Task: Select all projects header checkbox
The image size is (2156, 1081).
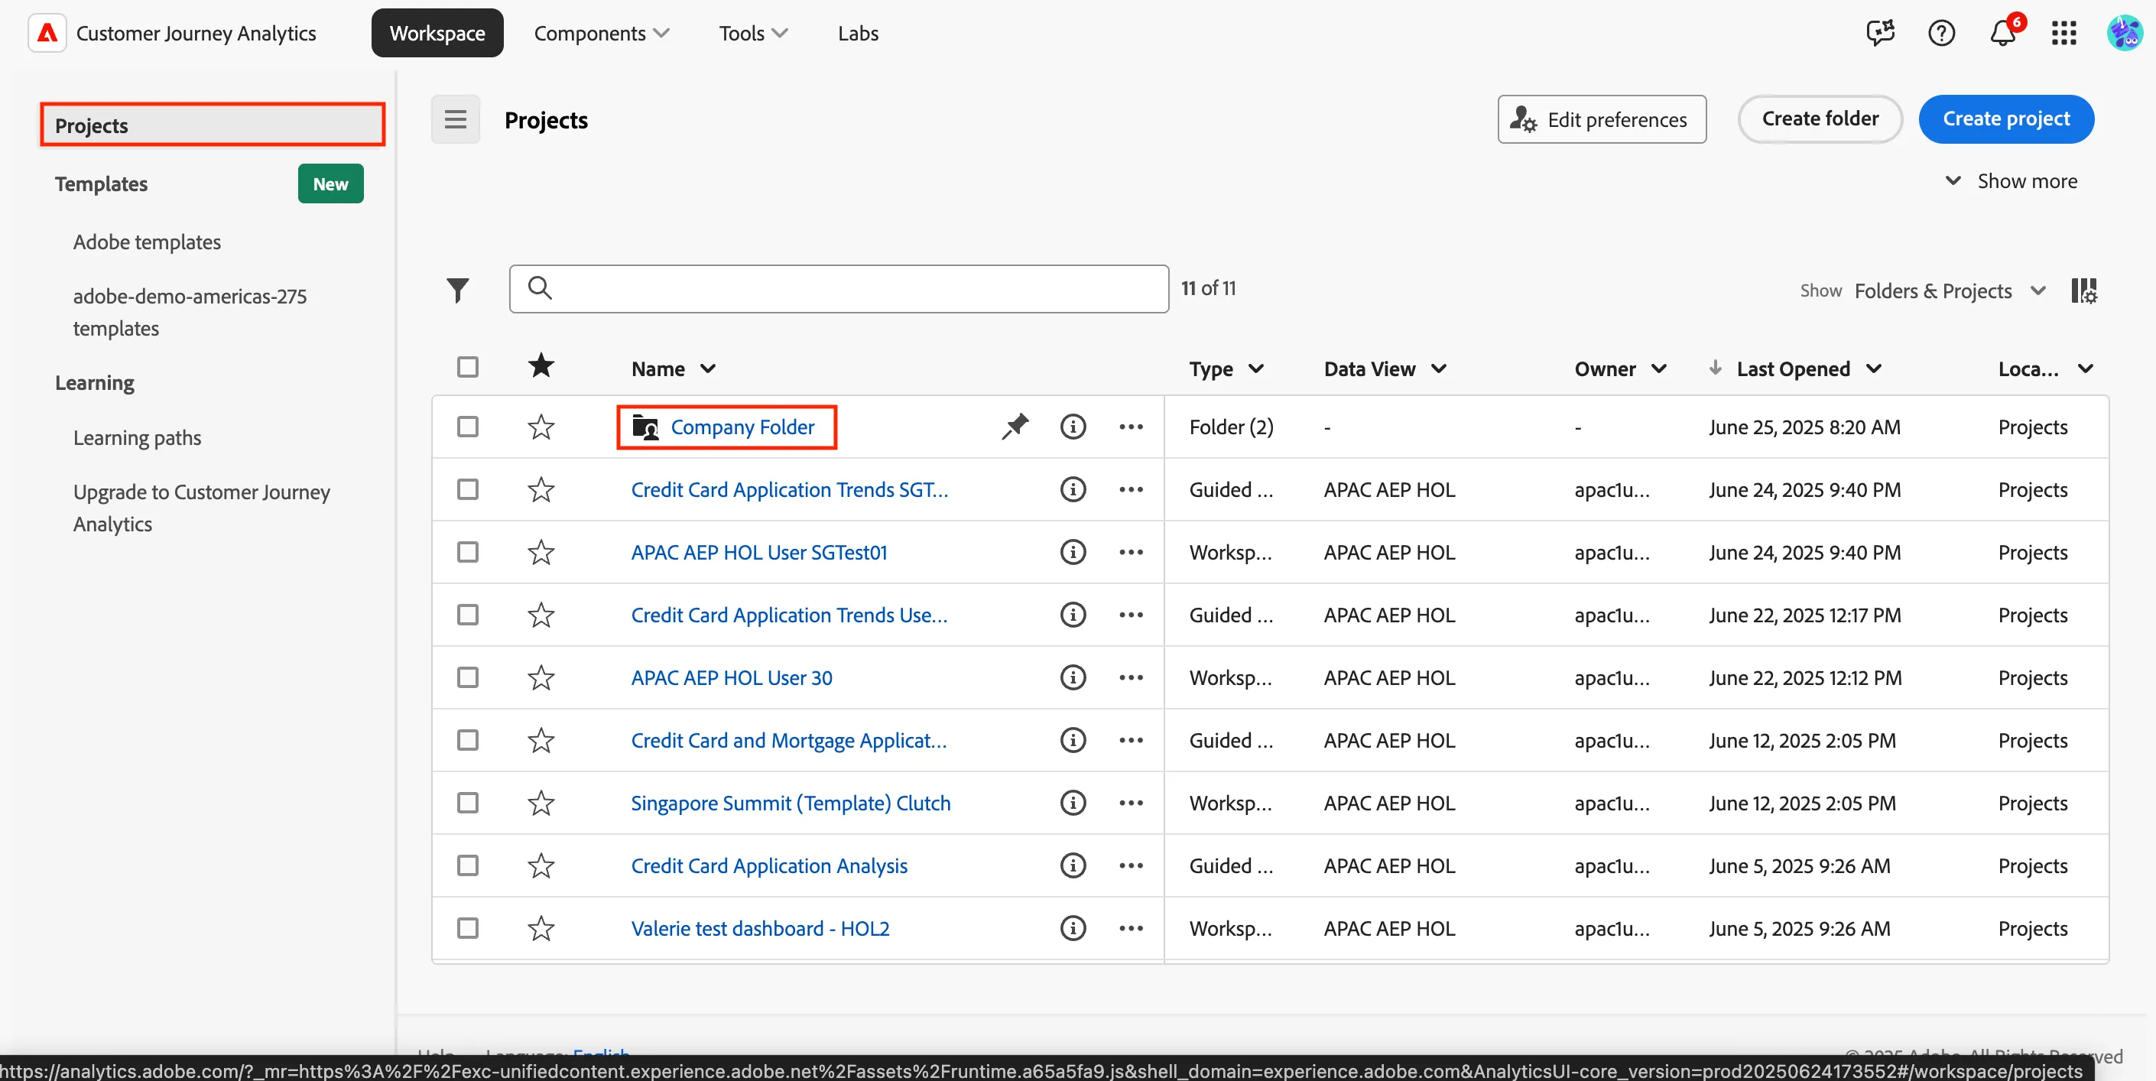Action: pyautogui.click(x=468, y=367)
